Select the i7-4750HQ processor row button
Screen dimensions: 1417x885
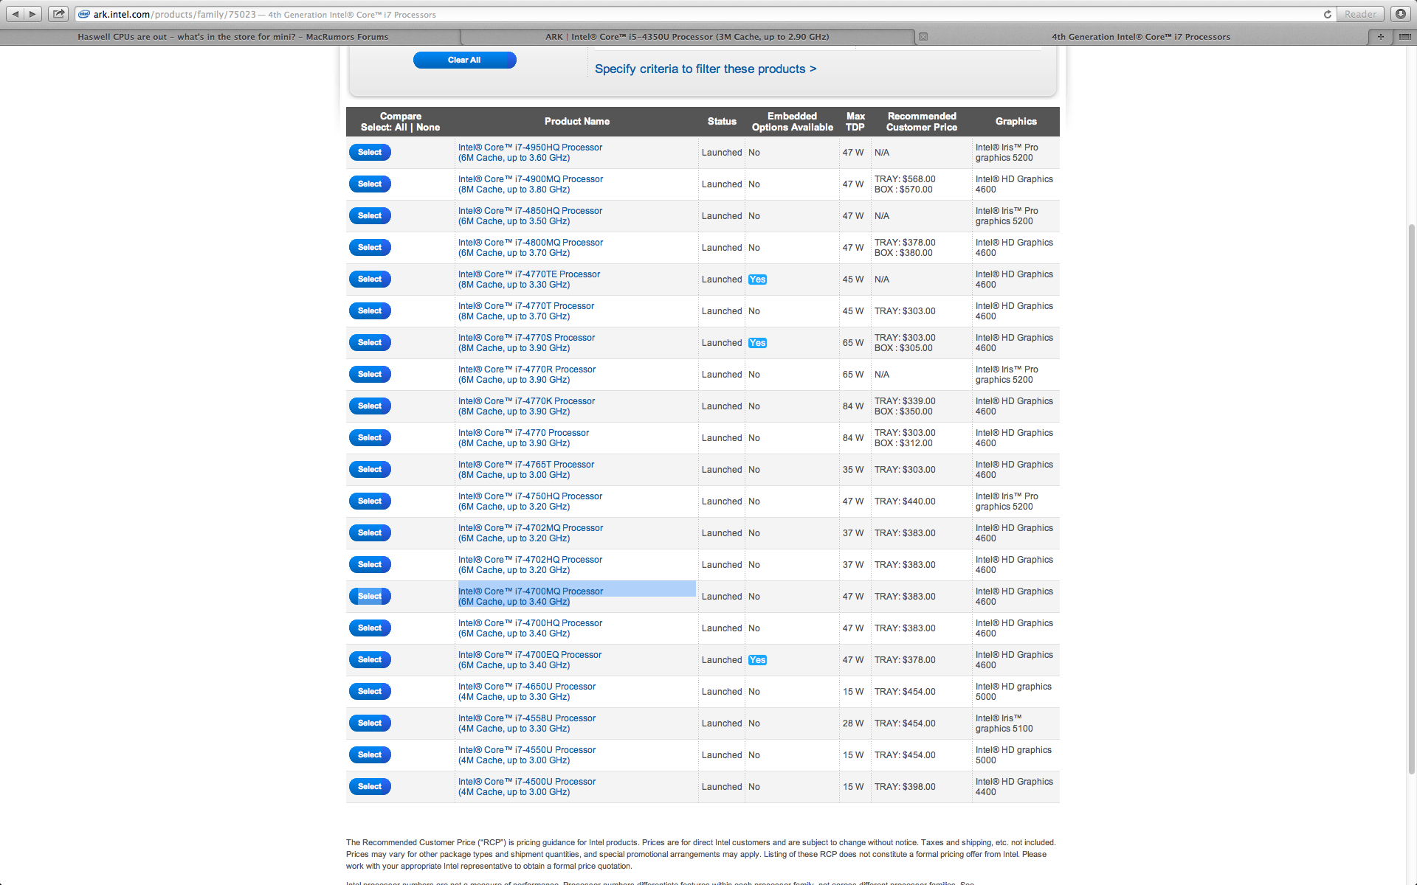(x=370, y=501)
